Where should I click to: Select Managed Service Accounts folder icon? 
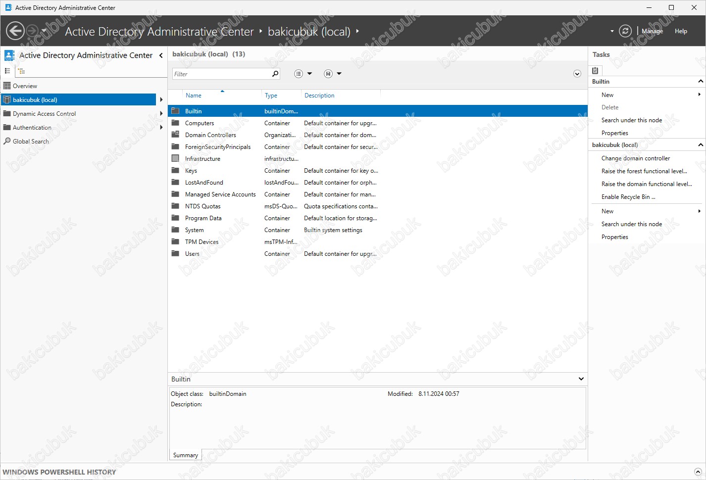(x=175, y=194)
